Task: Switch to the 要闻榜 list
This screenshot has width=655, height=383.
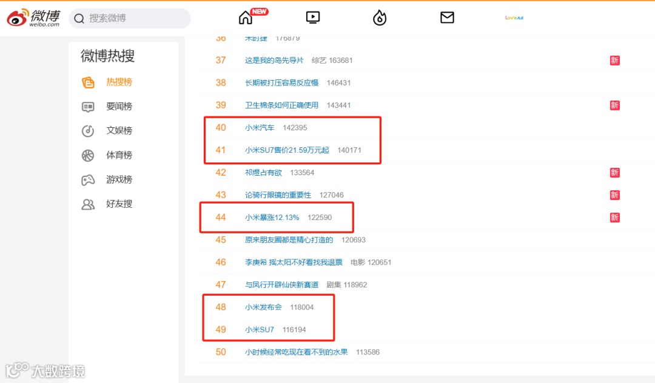Action: (x=119, y=107)
